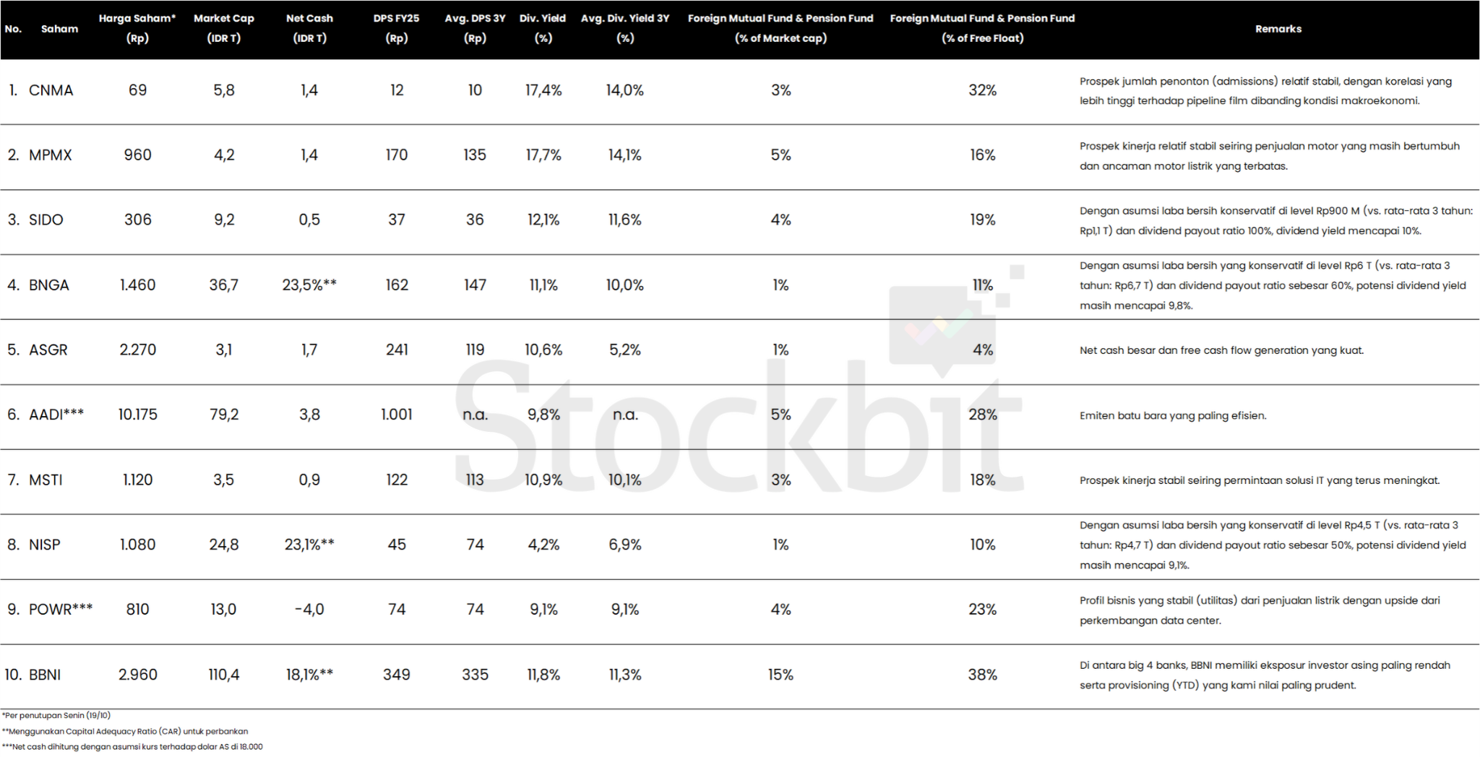Image resolution: width=1480 pixels, height=757 pixels.
Task: Click the AADI*** stock name
Action: point(56,415)
